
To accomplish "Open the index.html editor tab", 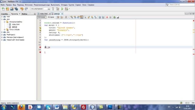I will coord(44,14).
